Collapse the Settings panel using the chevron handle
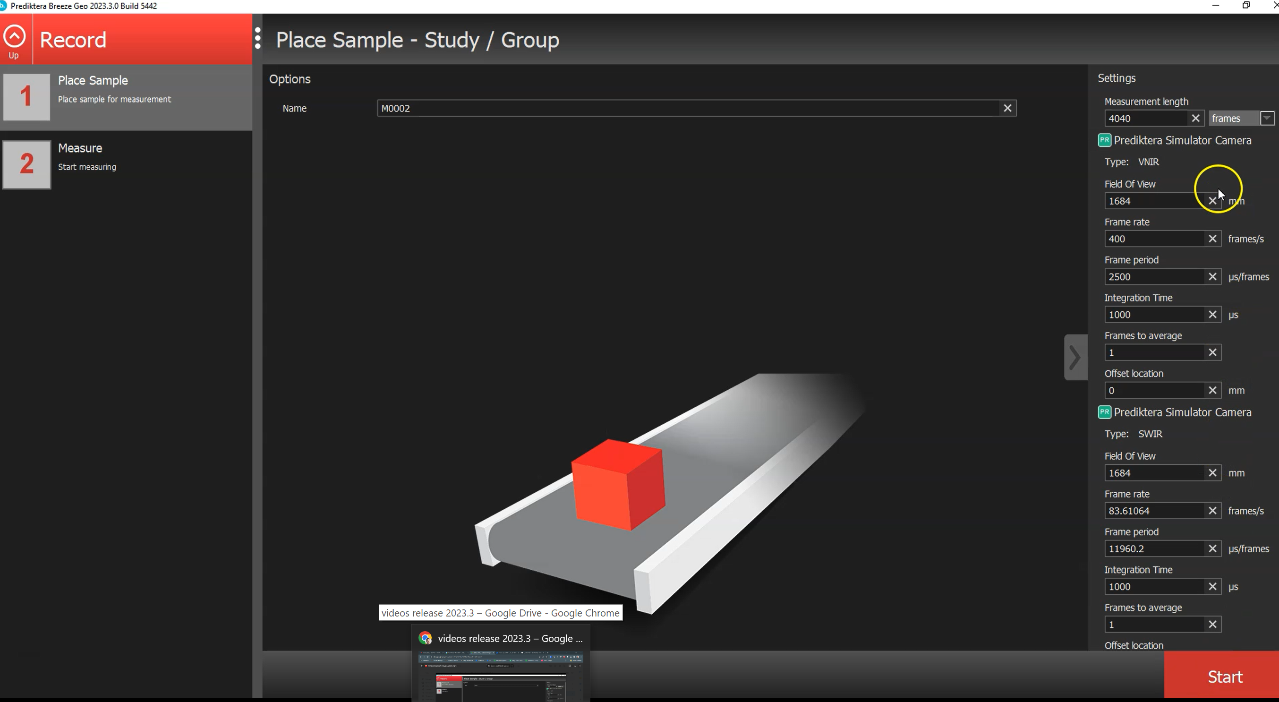 (x=1075, y=357)
